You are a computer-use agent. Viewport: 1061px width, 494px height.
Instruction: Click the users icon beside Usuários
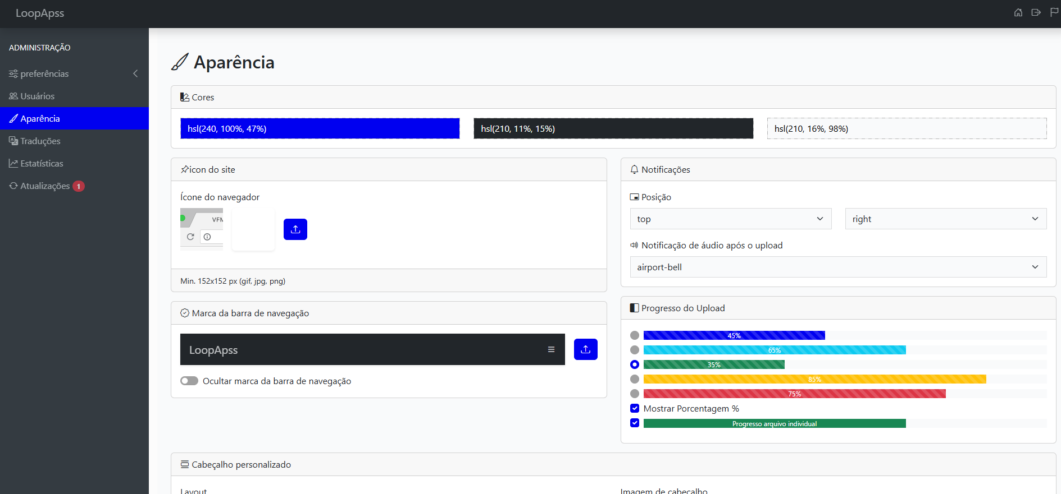(x=13, y=96)
